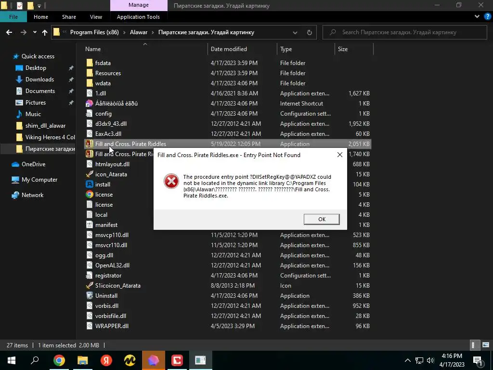
Task: Dismiss the error dialog with OK
Action: (x=321, y=219)
